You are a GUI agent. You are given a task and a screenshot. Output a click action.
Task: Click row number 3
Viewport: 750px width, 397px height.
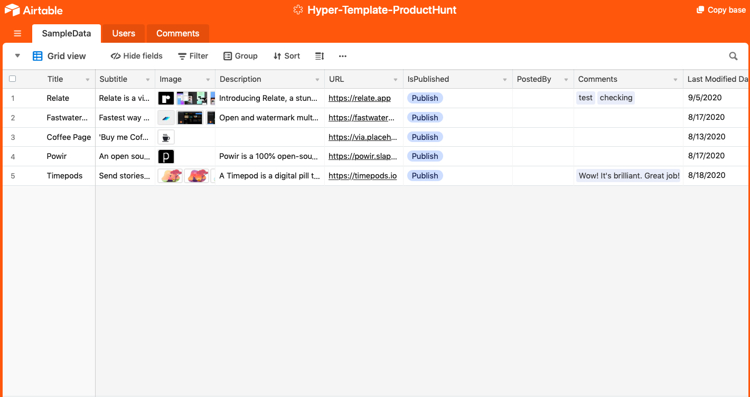13,137
